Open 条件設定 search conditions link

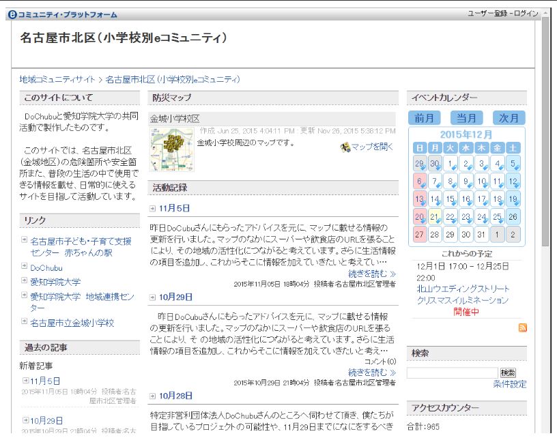[x=509, y=384]
